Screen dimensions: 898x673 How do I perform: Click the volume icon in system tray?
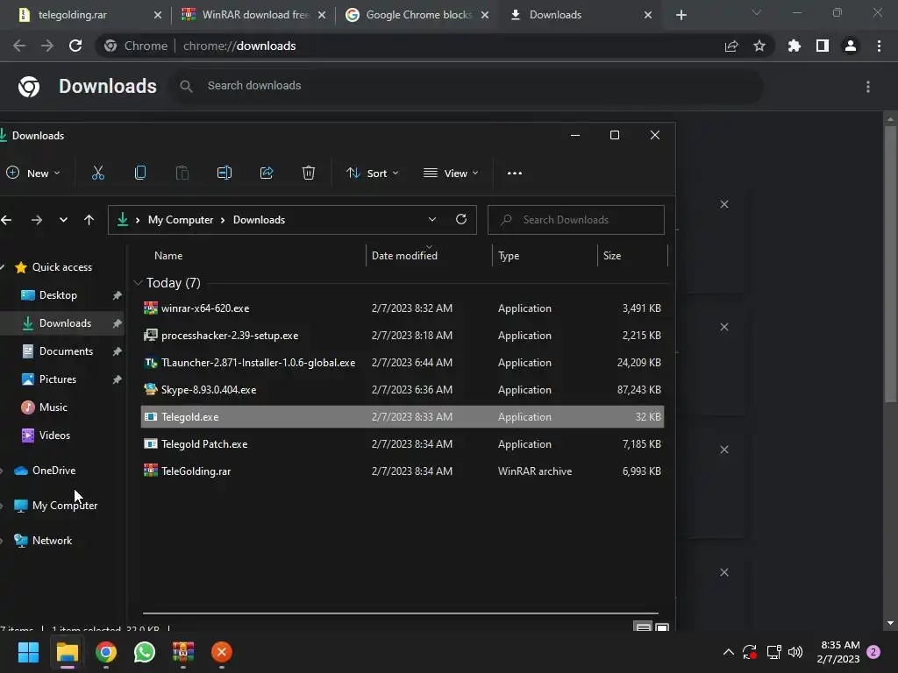[x=795, y=652]
